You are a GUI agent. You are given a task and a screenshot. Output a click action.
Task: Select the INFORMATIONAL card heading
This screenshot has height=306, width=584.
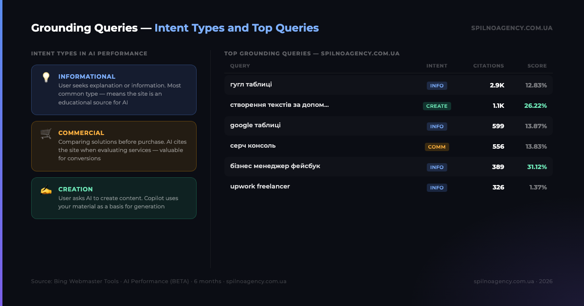87,77
